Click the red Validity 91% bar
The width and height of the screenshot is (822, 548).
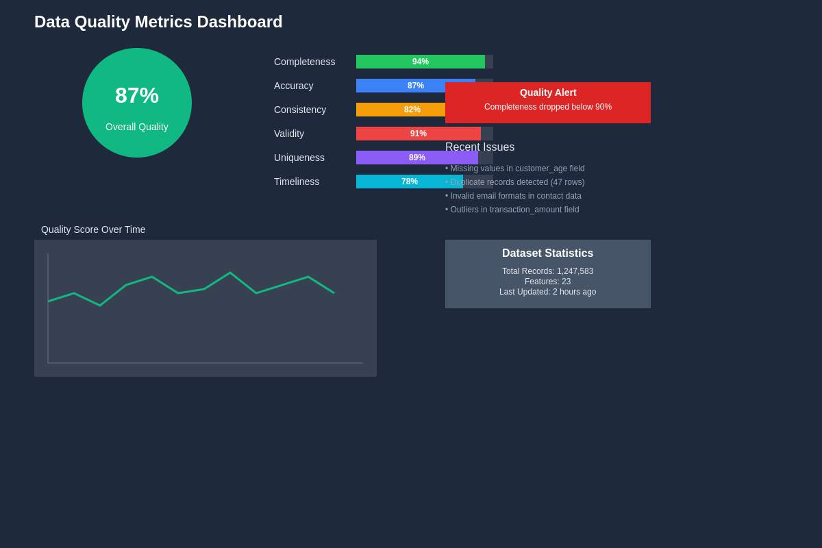point(418,134)
